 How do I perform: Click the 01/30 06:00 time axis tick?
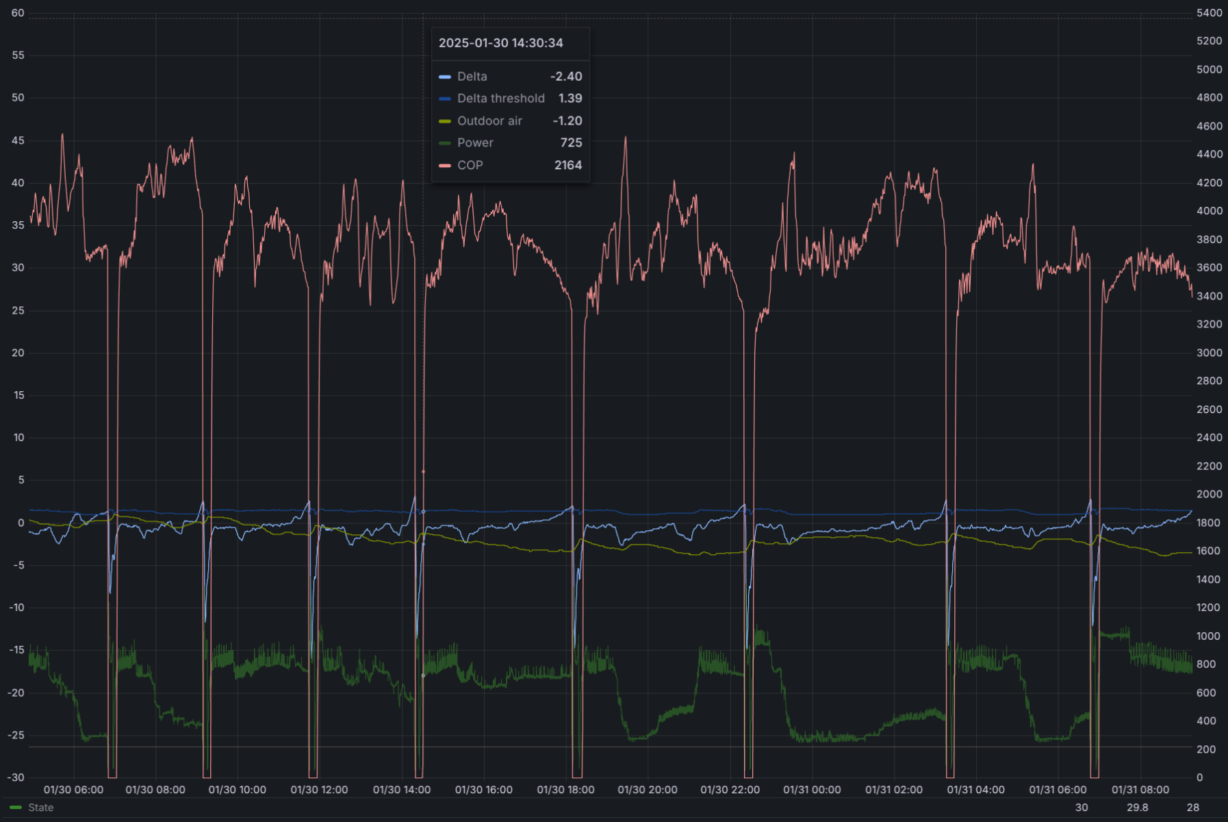73,790
